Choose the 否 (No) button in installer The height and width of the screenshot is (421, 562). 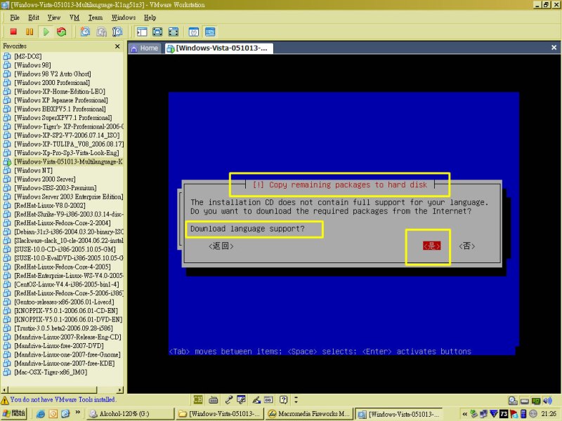(467, 246)
